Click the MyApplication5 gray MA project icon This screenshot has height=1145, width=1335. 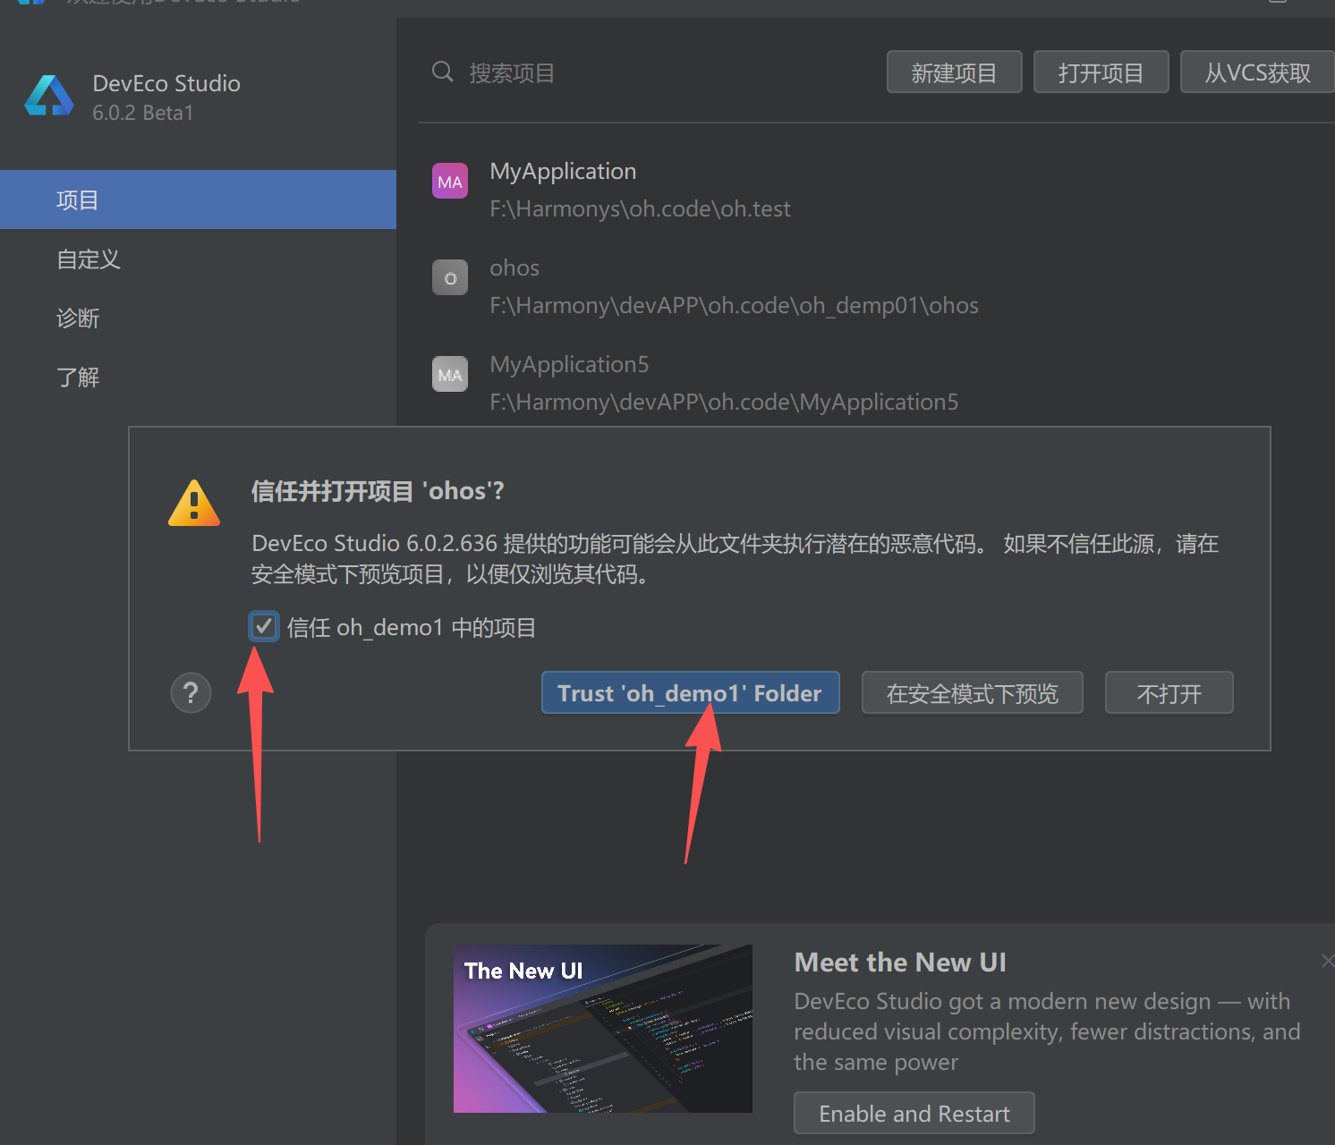point(449,374)
